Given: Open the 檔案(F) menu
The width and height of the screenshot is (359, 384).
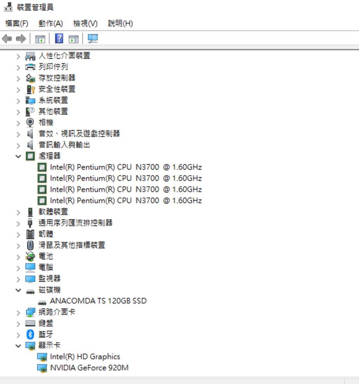Looking at the screenshot, I should [x=16, y=24].
